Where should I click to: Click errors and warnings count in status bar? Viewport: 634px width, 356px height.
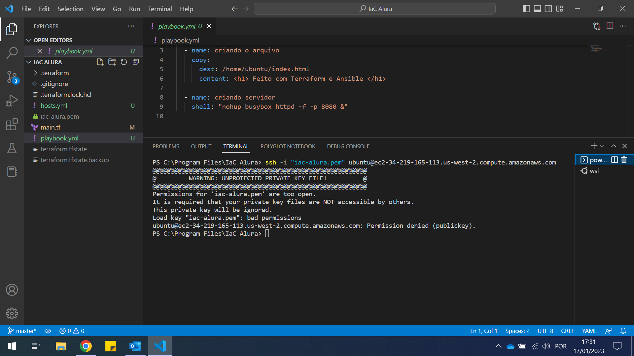point(72,331)
